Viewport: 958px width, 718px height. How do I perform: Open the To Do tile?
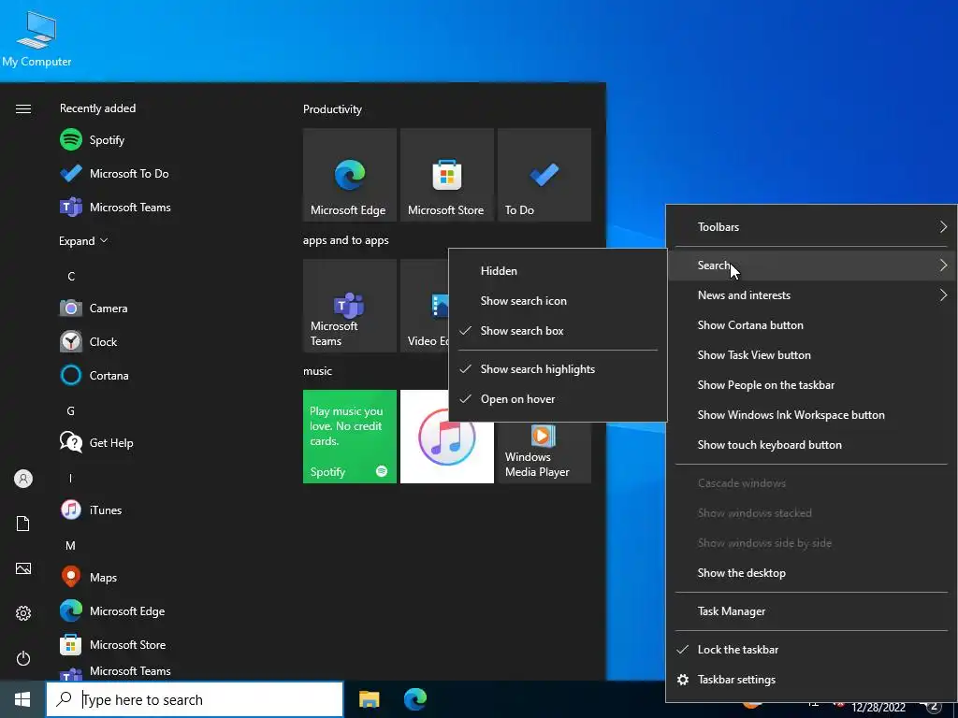click(x=544, y=175)
